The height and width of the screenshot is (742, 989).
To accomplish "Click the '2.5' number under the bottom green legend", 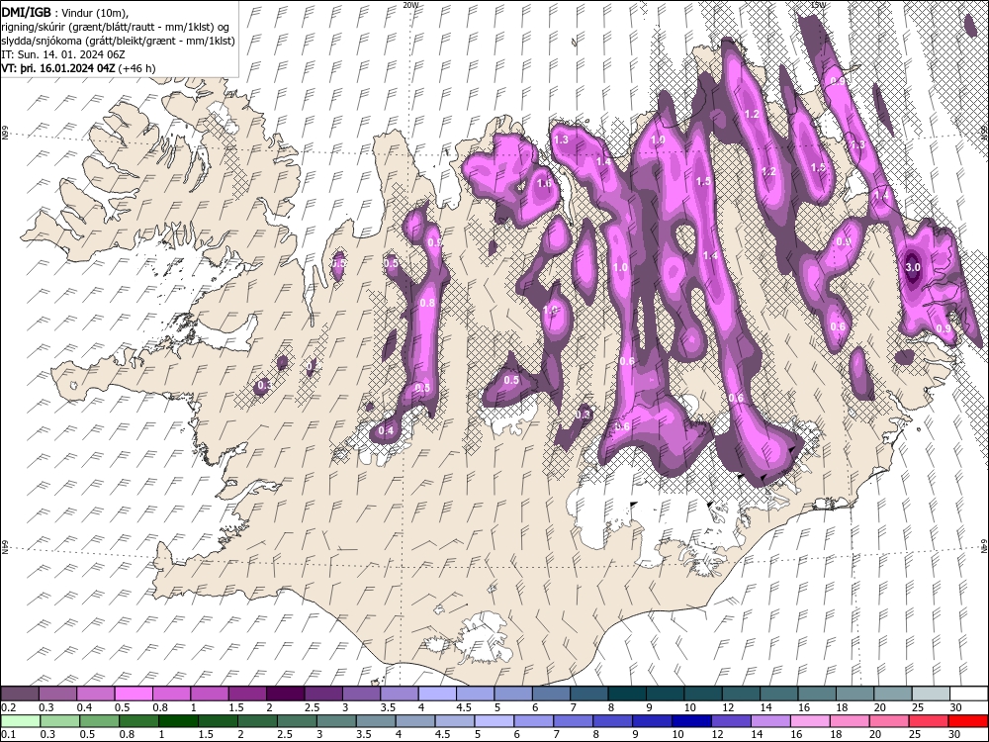I will pyautogui.click(x=285, y=735).
